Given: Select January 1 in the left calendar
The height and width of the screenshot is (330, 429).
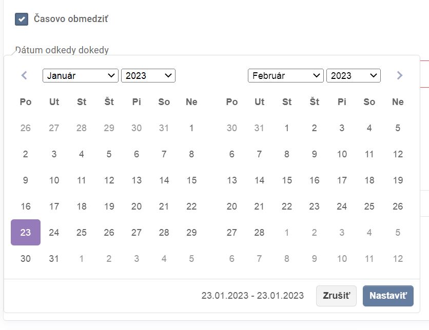Looking at the screenshot, I should [x=191, y=128].
